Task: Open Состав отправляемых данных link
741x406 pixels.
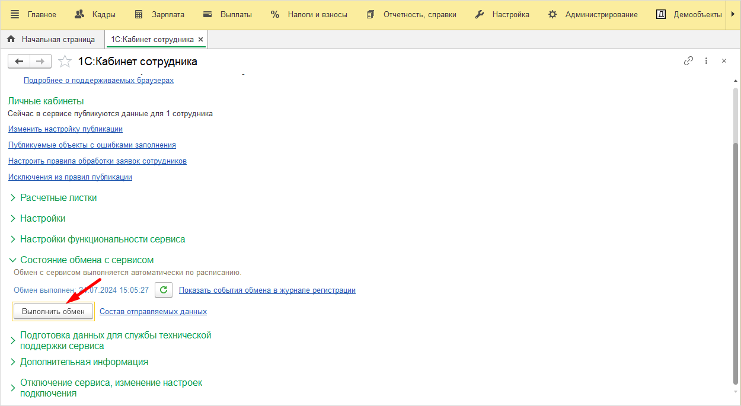Action: 153,311
